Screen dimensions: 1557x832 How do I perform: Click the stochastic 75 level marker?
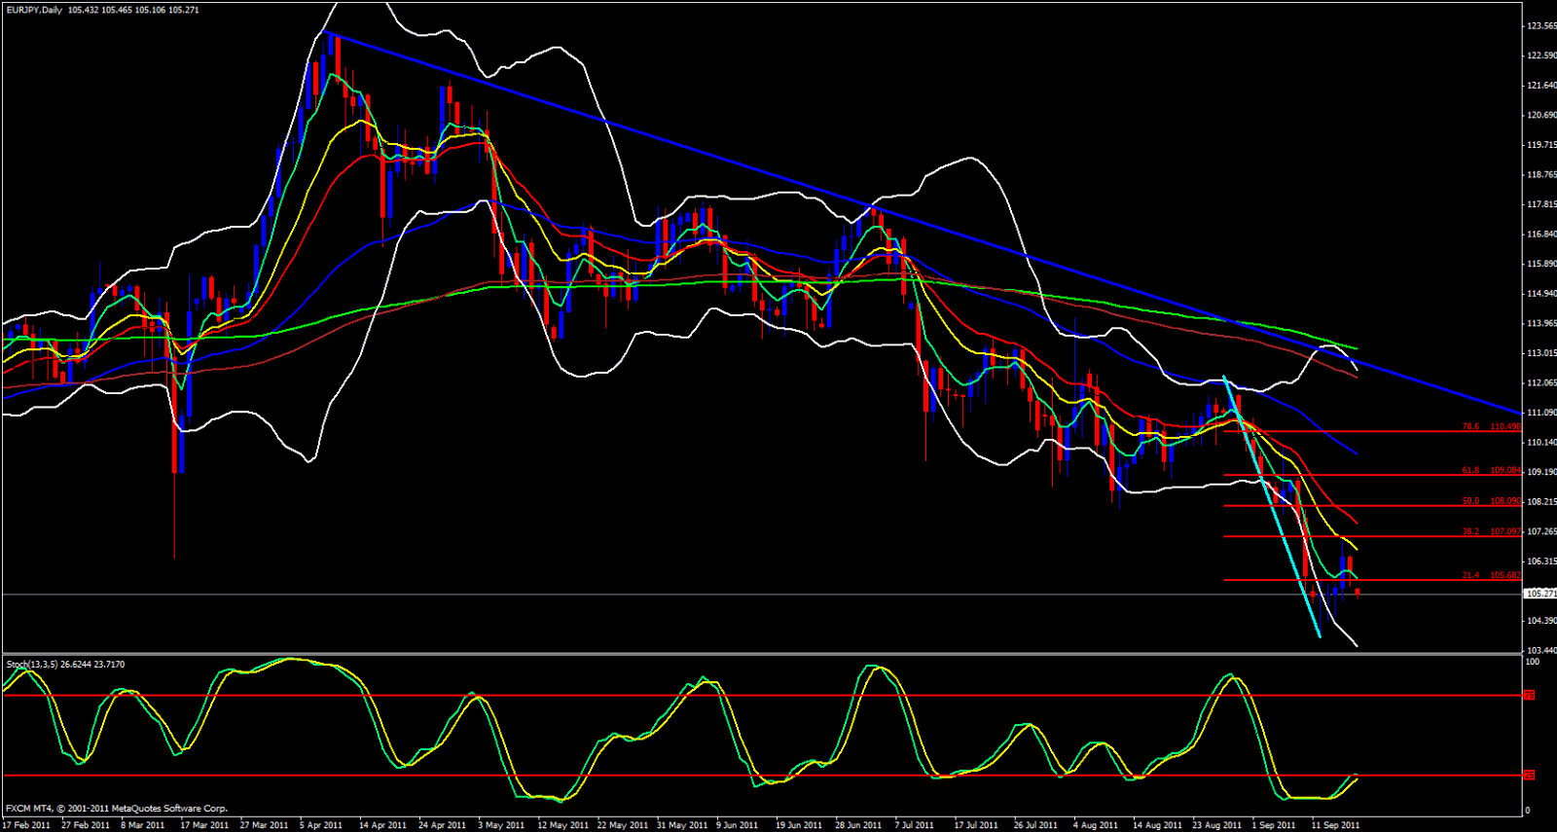click(1529, 695)
